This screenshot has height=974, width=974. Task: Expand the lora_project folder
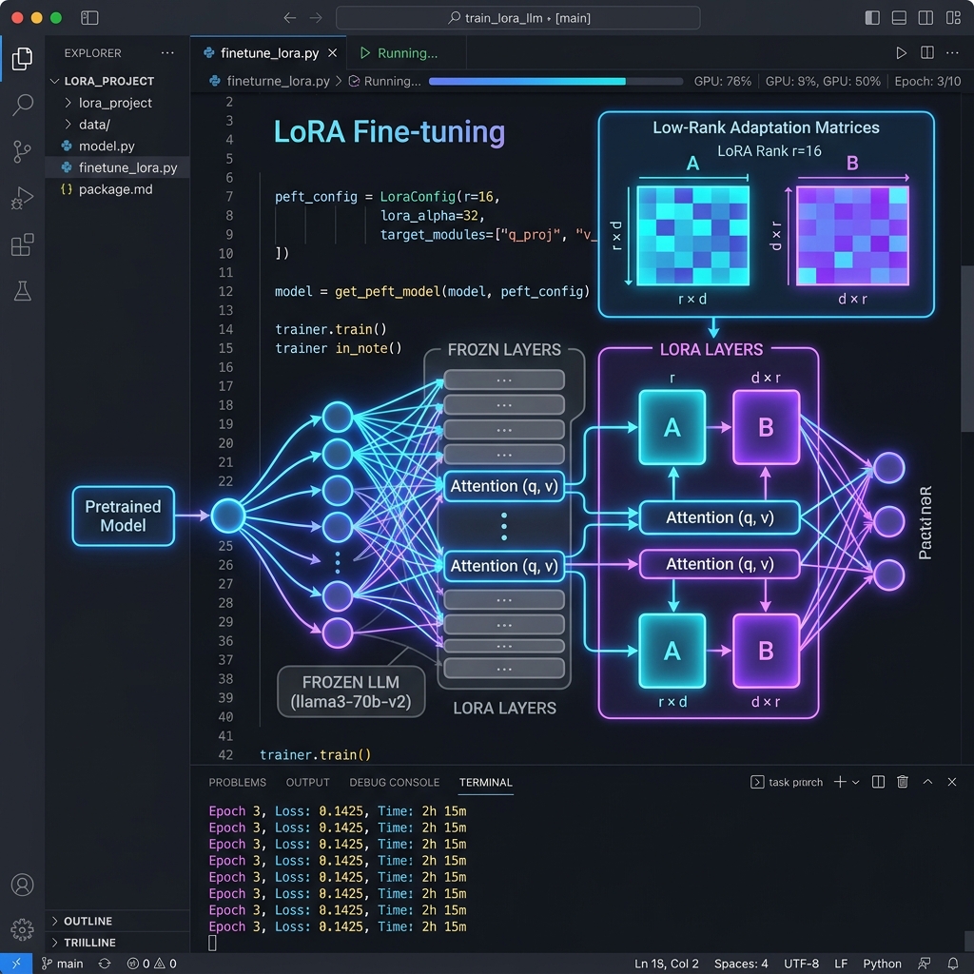(115, 103)
